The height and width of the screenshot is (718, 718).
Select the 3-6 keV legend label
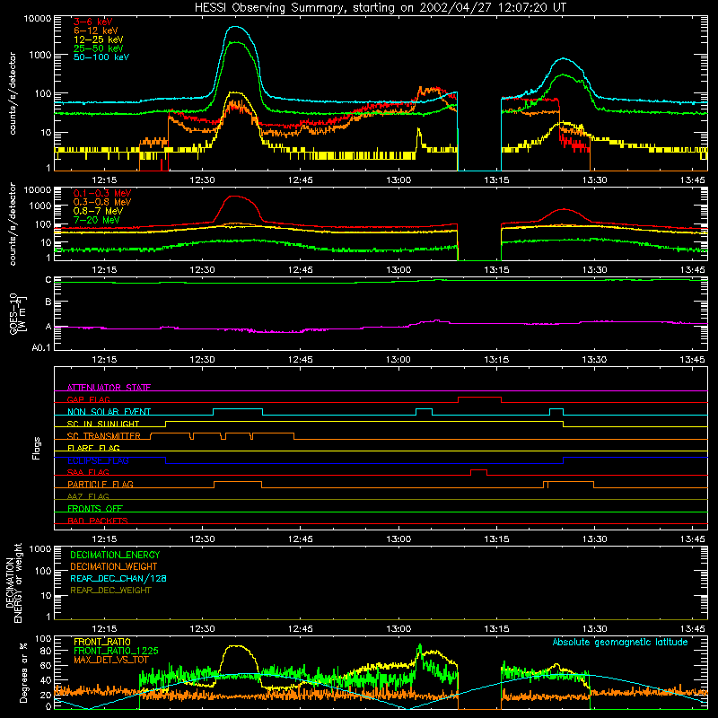pyautogui.click(x=93, y=22)
